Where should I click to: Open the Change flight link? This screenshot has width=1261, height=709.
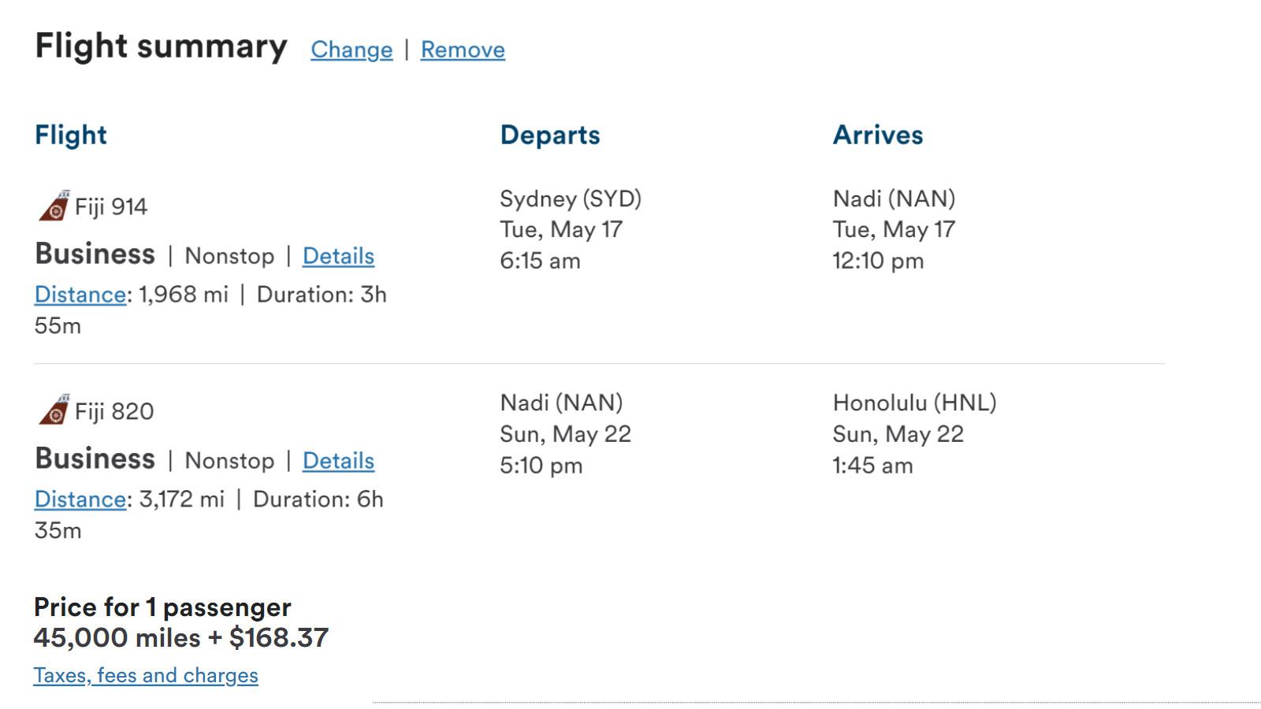point(352,50)
